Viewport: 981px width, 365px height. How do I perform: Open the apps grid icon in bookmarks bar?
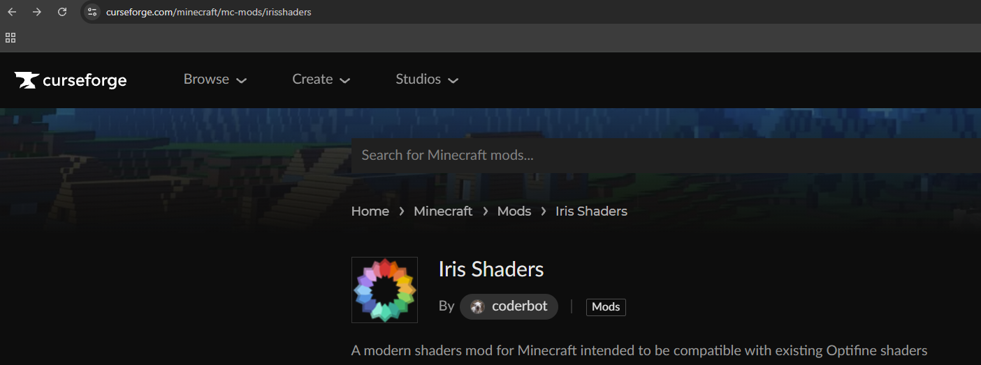pos(10,38)
